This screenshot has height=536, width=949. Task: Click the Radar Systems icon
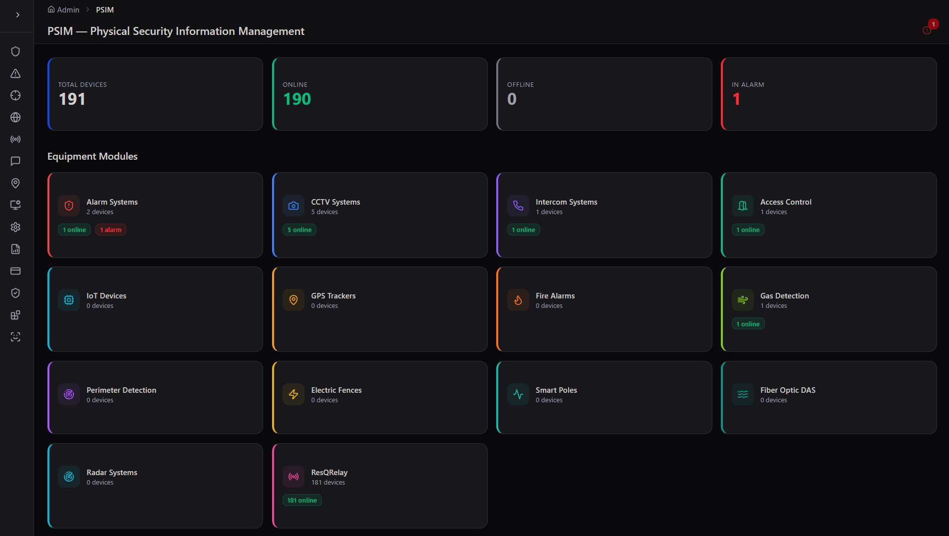(69, 477)
